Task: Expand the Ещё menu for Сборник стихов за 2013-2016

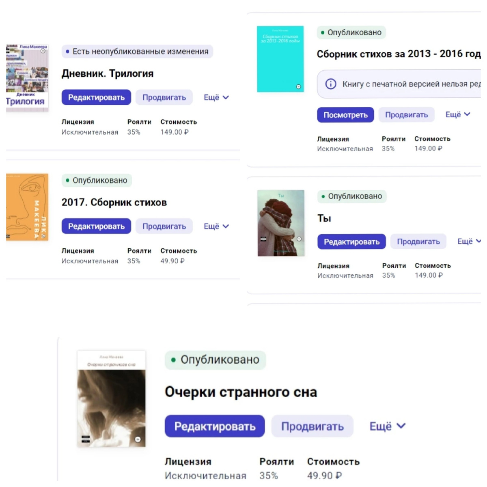Action: coord(457,114)
